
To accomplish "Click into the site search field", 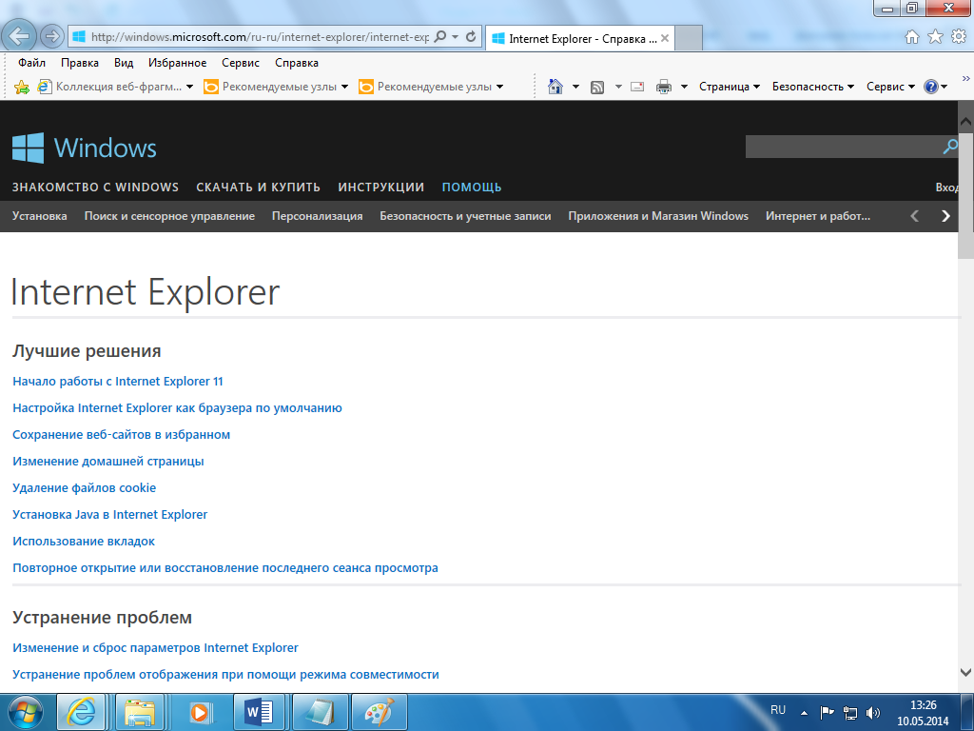I will coord(843,147).
